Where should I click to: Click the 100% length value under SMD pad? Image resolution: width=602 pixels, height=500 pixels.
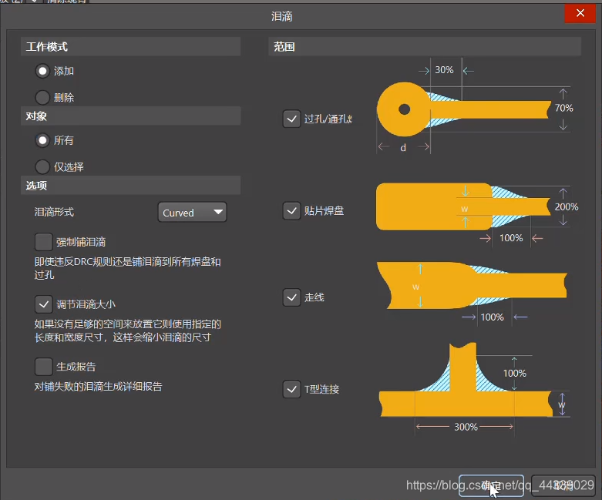(x=511, y=238)
